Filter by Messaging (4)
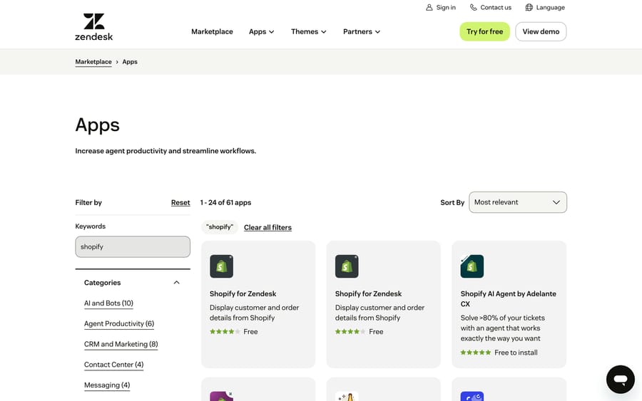This screenshot has width=642, height=401. pyautogui.click(x=107, y=385)
